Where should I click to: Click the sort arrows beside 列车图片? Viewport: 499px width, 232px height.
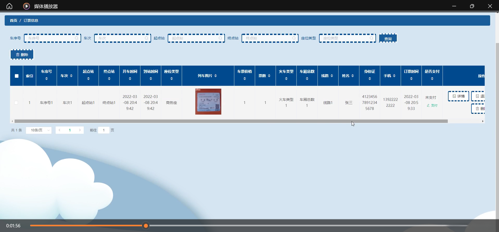pyautogui.click(x=216, y=76)
